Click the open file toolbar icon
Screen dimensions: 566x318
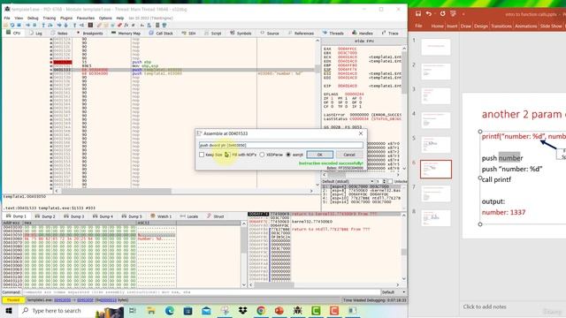(5, 26)
